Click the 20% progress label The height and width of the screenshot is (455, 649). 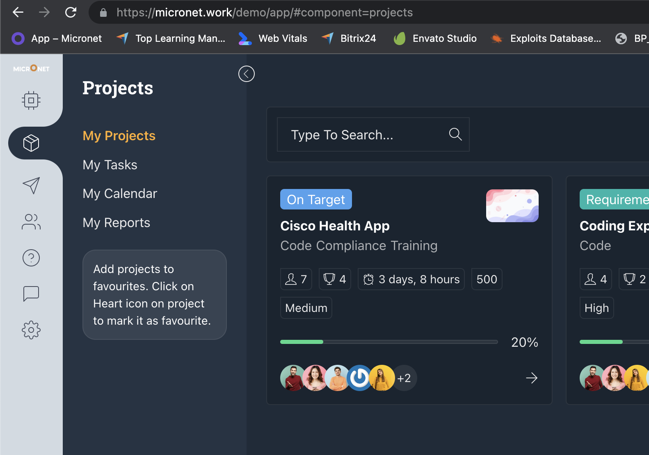525,342
